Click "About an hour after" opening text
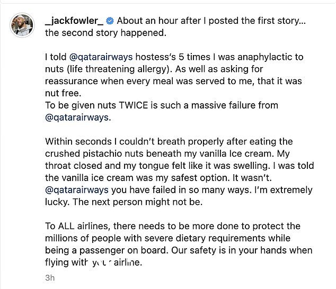Viewport: 336px width, 289px height. tap(159, 21)
